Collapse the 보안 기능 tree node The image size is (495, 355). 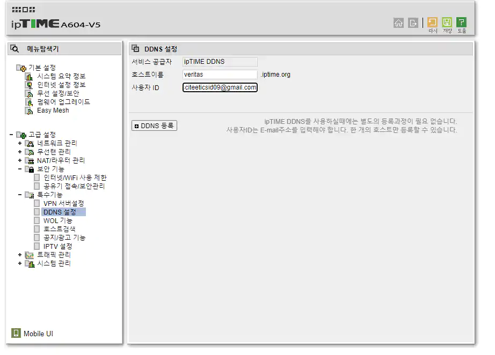pos(20,169)
